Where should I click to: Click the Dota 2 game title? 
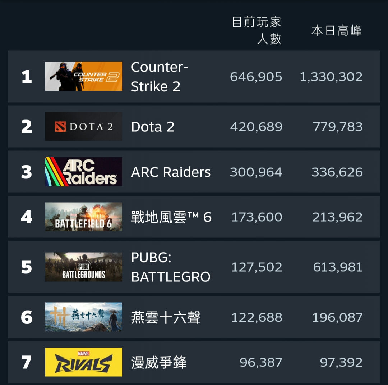click(x=153, y=127)
